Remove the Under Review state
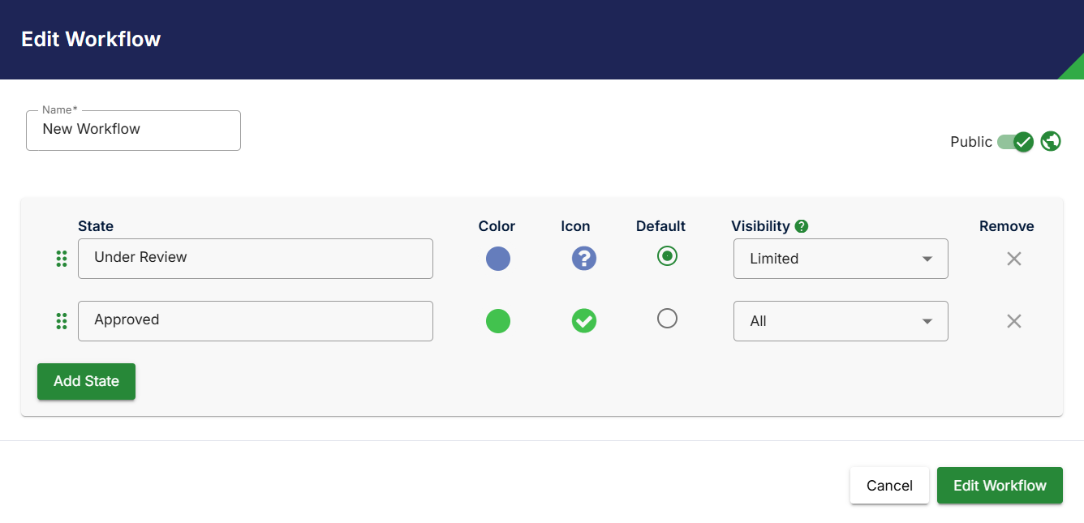 click(1013, 259)
